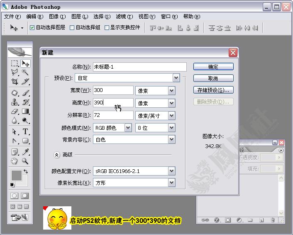Select the Clone Stamp tool
Image resolution: width=293 pixels, height=235 pixels.
pos(15,102)
